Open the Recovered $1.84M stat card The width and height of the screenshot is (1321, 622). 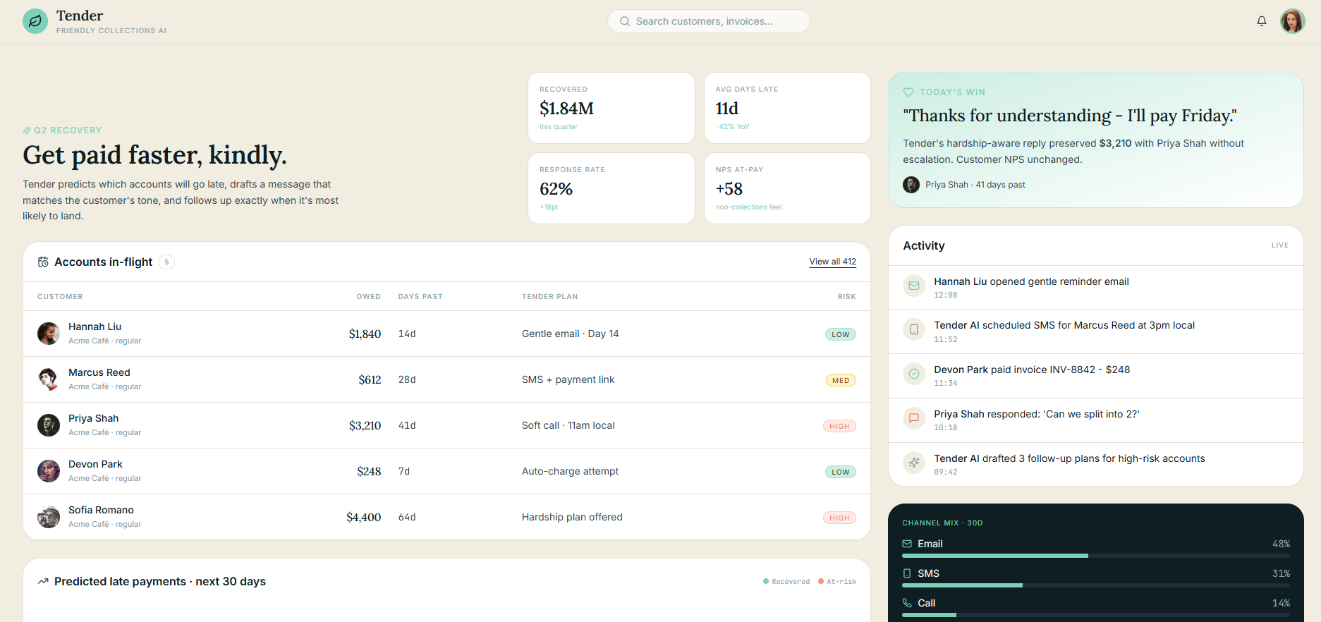click(x=611, y=108)
